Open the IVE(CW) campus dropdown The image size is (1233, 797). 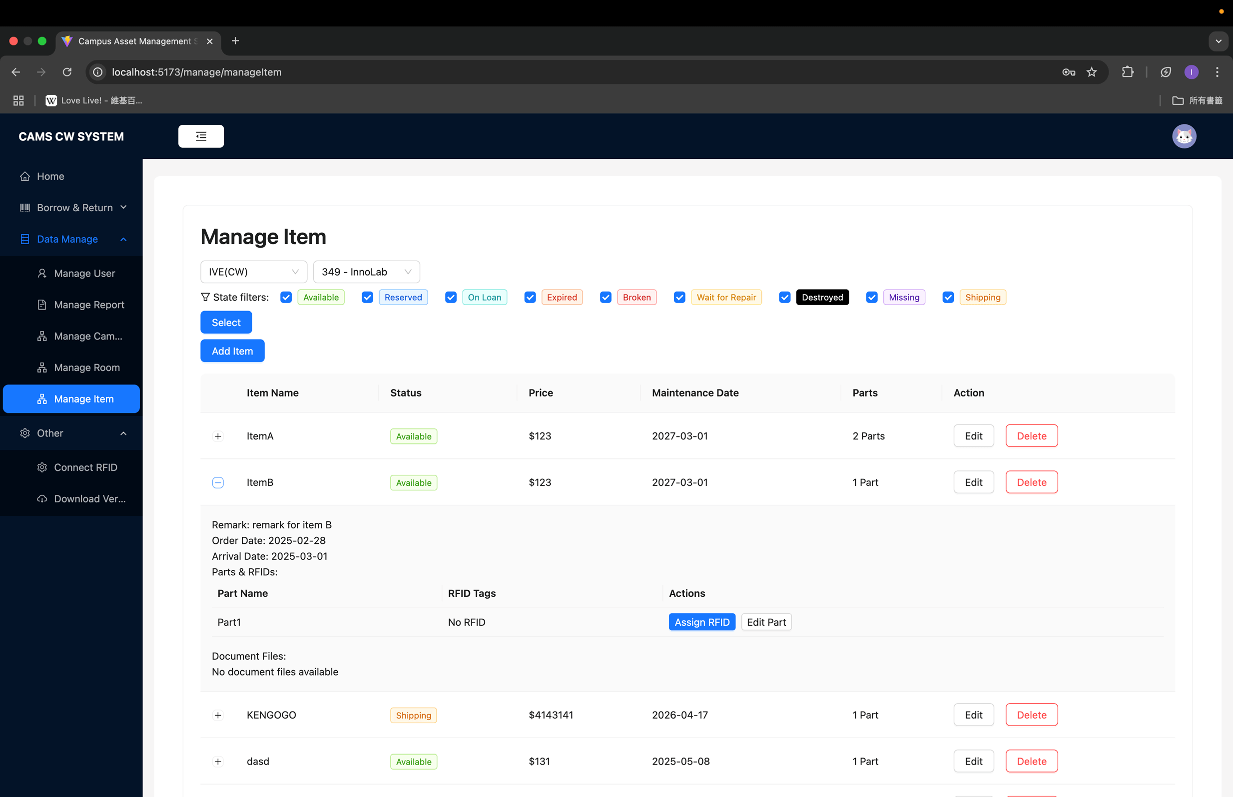coord(253,272)
